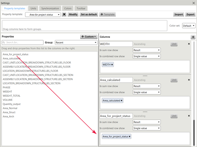The height and width of the screenshot is (147, 197).
Task: Click the Export button
Action: [190, 14]
